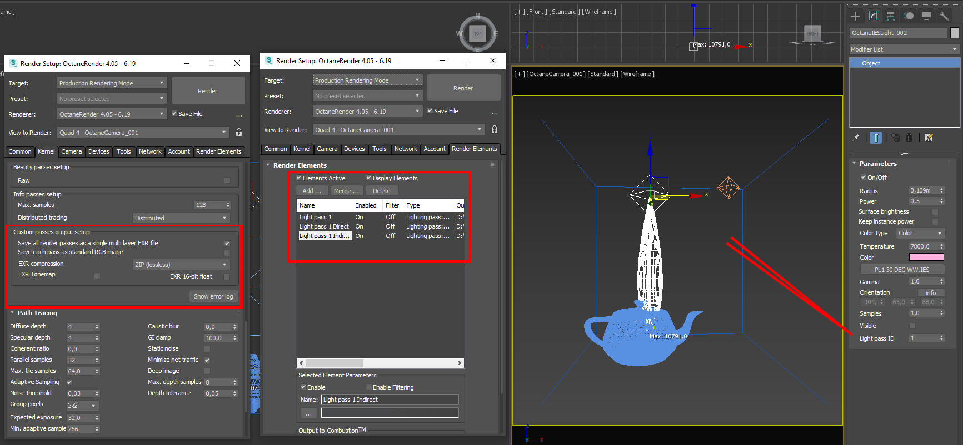This screenshot has width=963, height=445.
Task: Click the PL1 30 DEG WW.IES file button
Action: coord(902,270)
